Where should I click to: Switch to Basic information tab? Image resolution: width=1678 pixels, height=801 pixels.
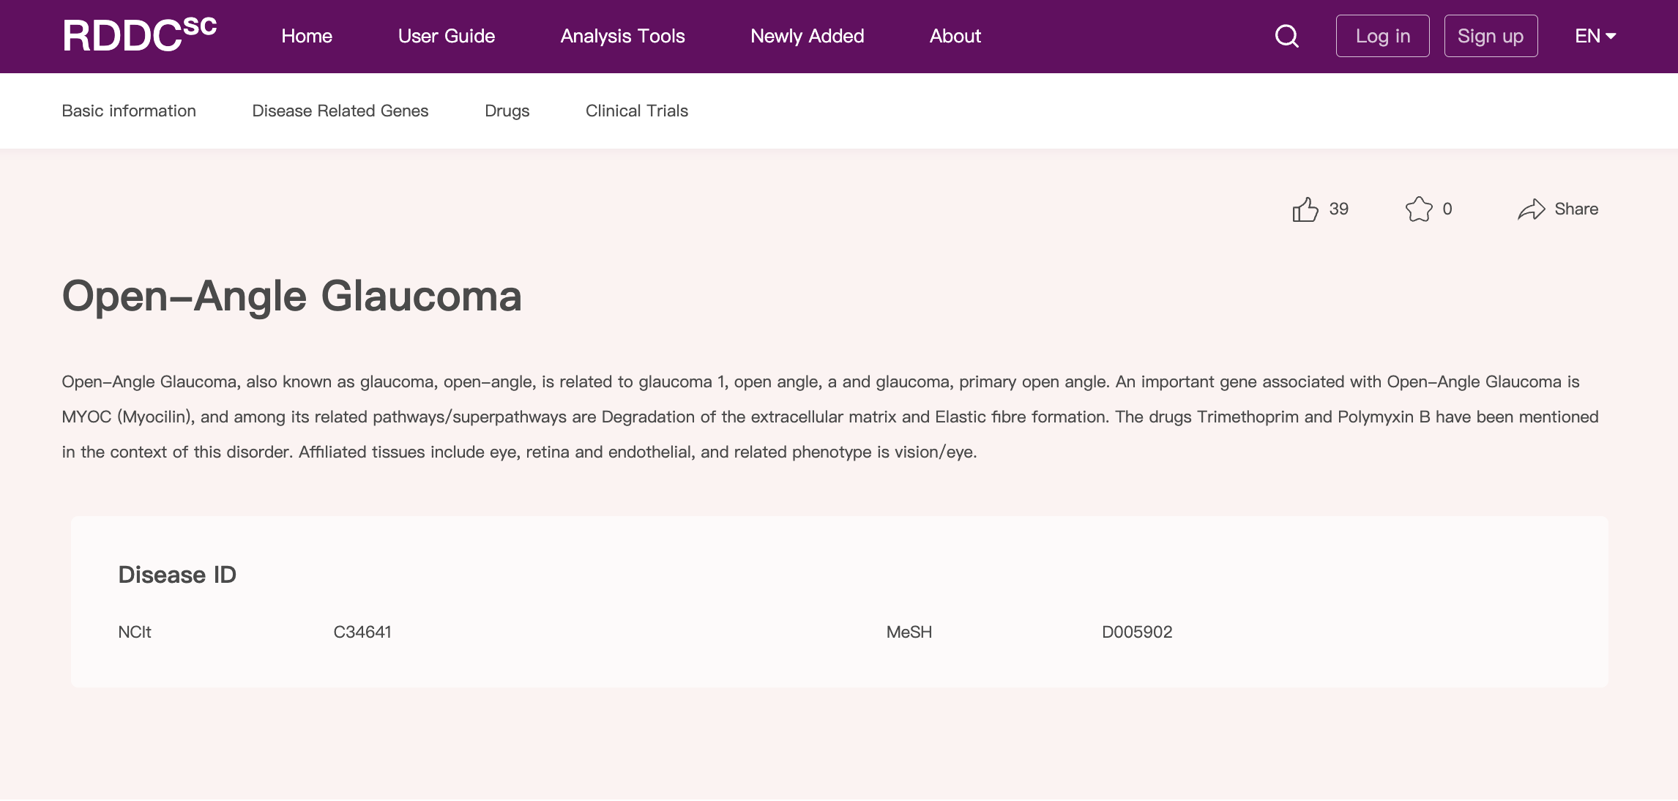[x=129, y=111]
